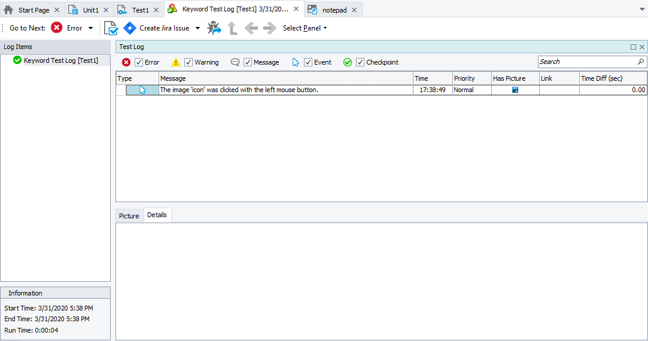Screen dimensions: 648x341
Task: Open the Go to Next dropdown arrow
Action: [90, 28]
